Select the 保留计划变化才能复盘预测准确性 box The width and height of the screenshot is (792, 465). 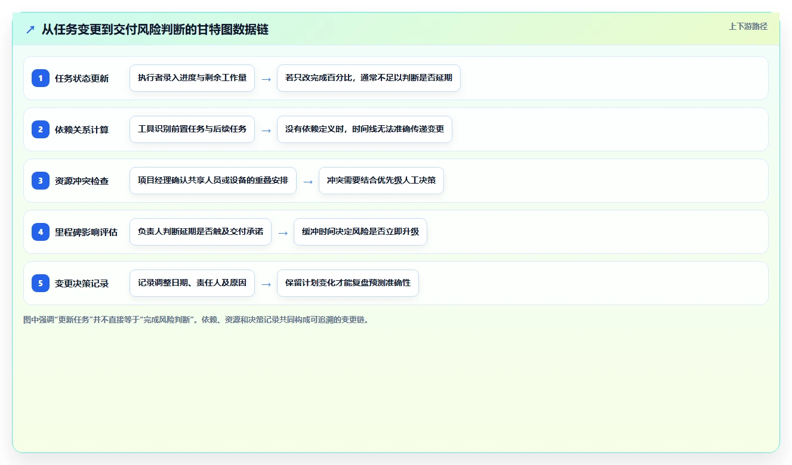[x=347, y=283]
